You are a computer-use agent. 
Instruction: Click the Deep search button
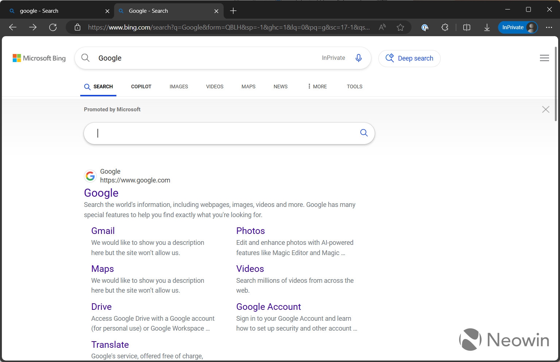tap(409, 58)
